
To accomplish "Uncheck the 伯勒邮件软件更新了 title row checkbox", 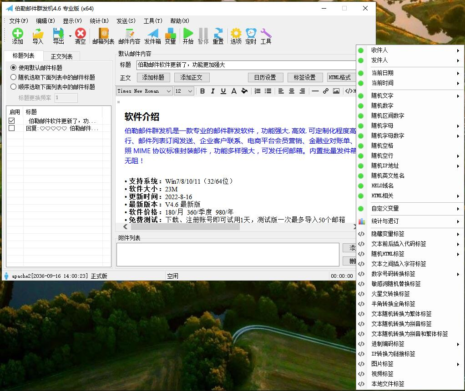I will (11, 120).
